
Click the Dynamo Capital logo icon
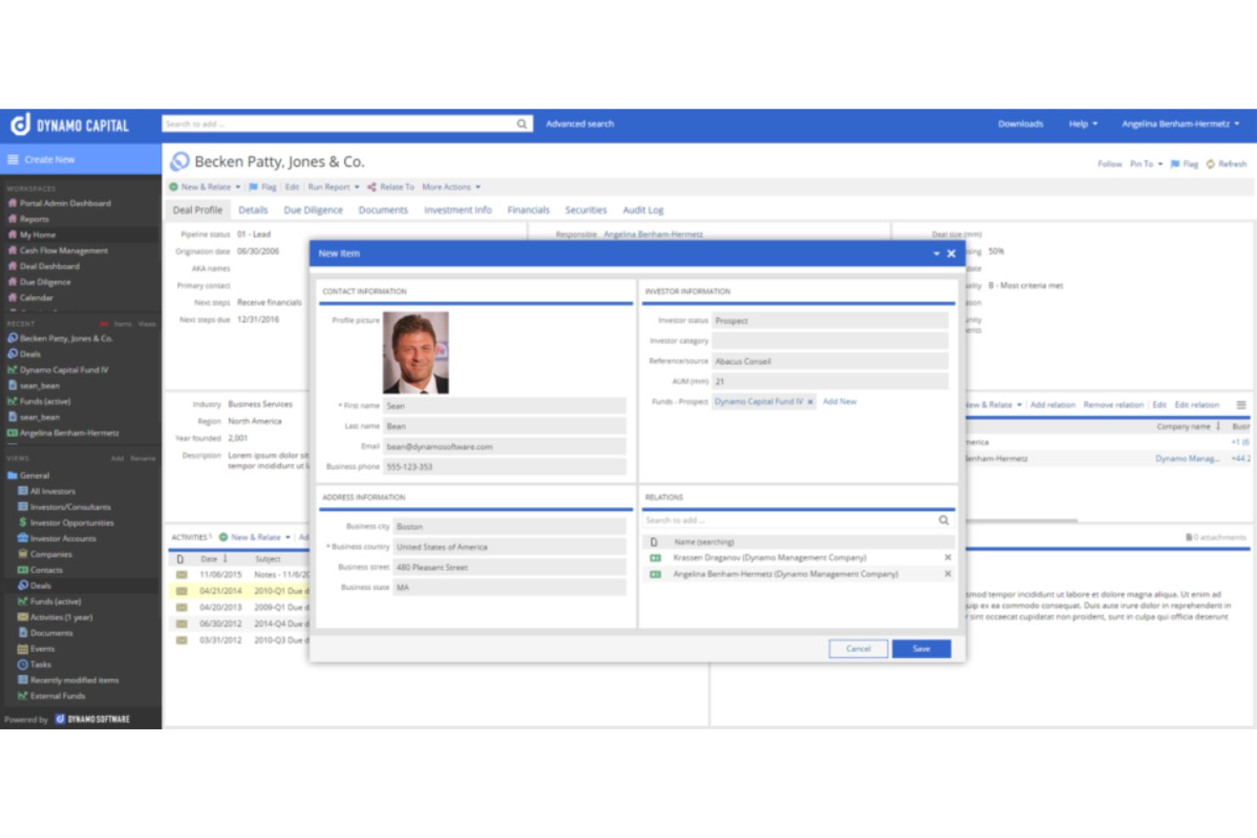(x=20, y=125)
